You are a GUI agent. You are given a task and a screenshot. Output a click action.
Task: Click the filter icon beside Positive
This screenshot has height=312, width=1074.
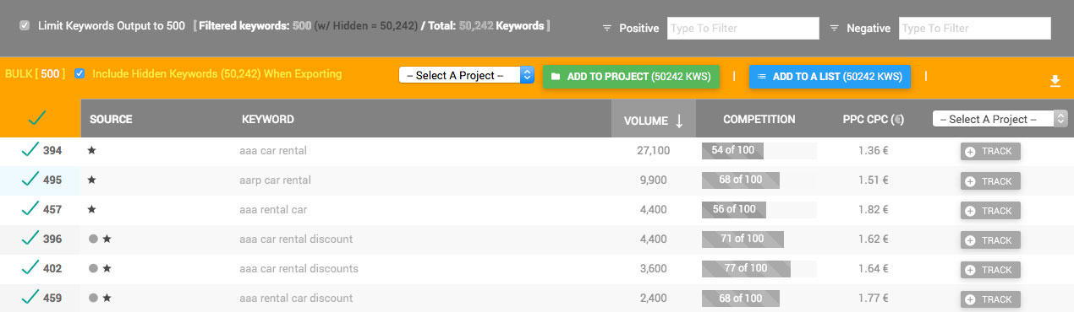(x=606, y=28)
